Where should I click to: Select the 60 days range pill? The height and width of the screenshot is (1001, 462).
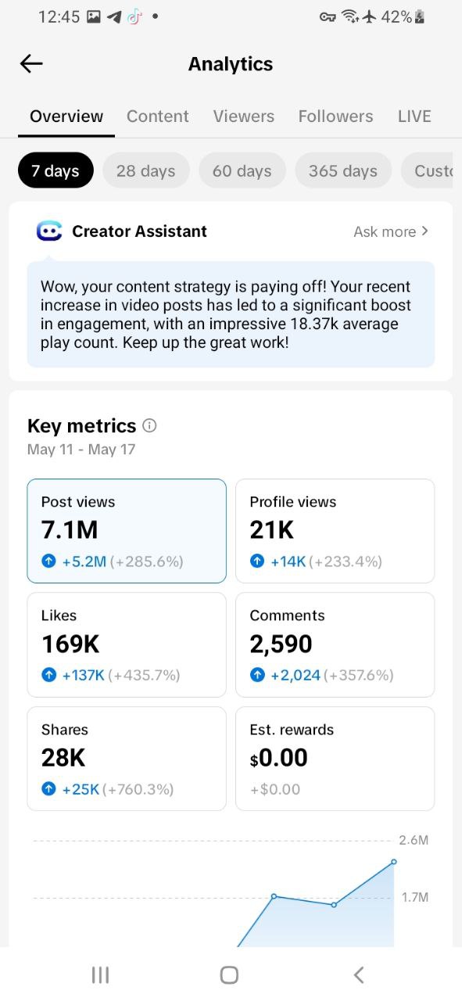(x=242, y=170)
